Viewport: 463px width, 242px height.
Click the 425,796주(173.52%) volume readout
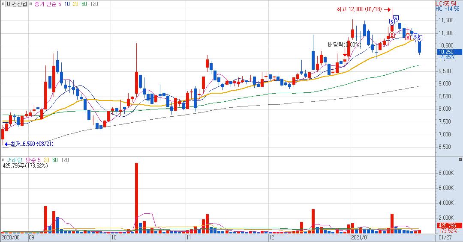25,166
